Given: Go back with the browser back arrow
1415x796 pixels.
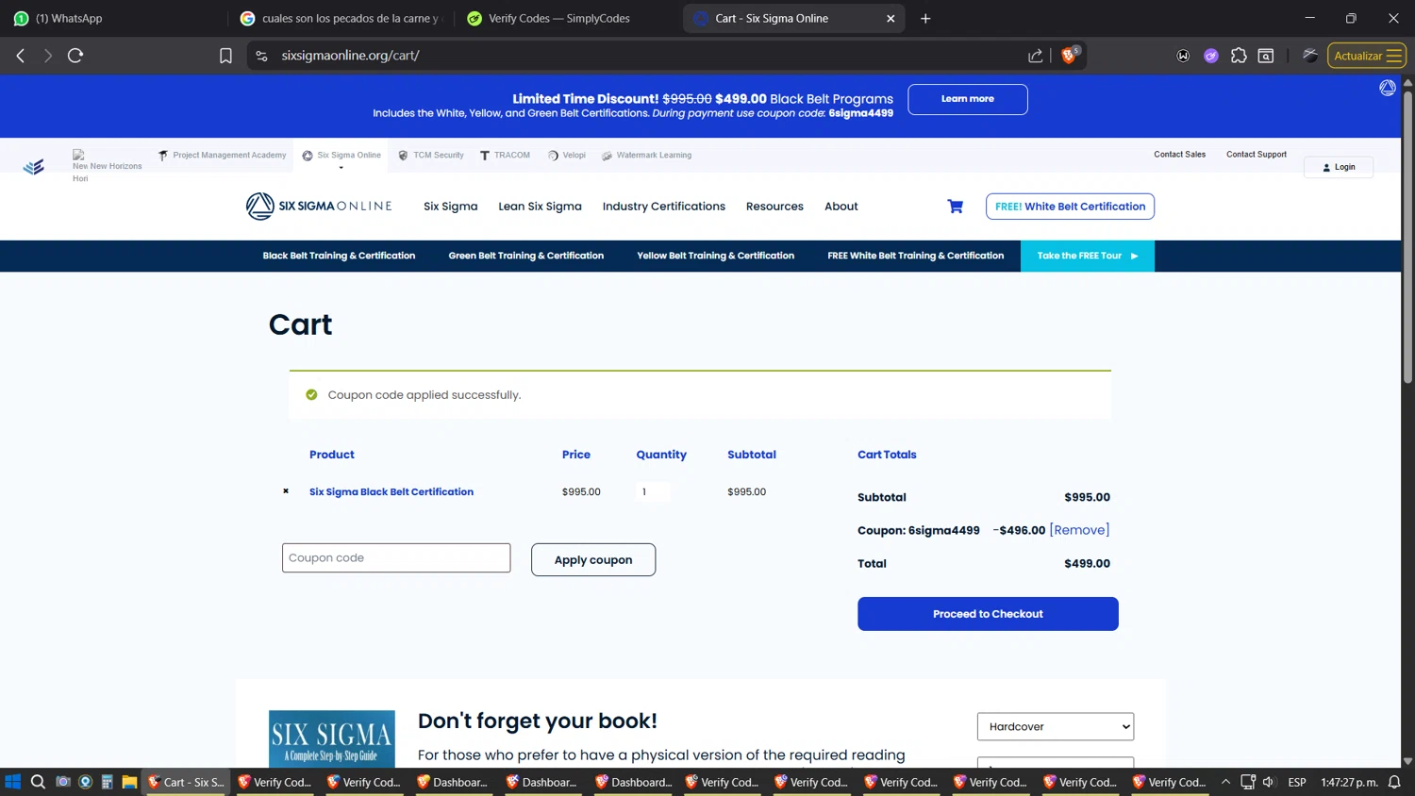Looking at the screenshot, I should (21, 56).
